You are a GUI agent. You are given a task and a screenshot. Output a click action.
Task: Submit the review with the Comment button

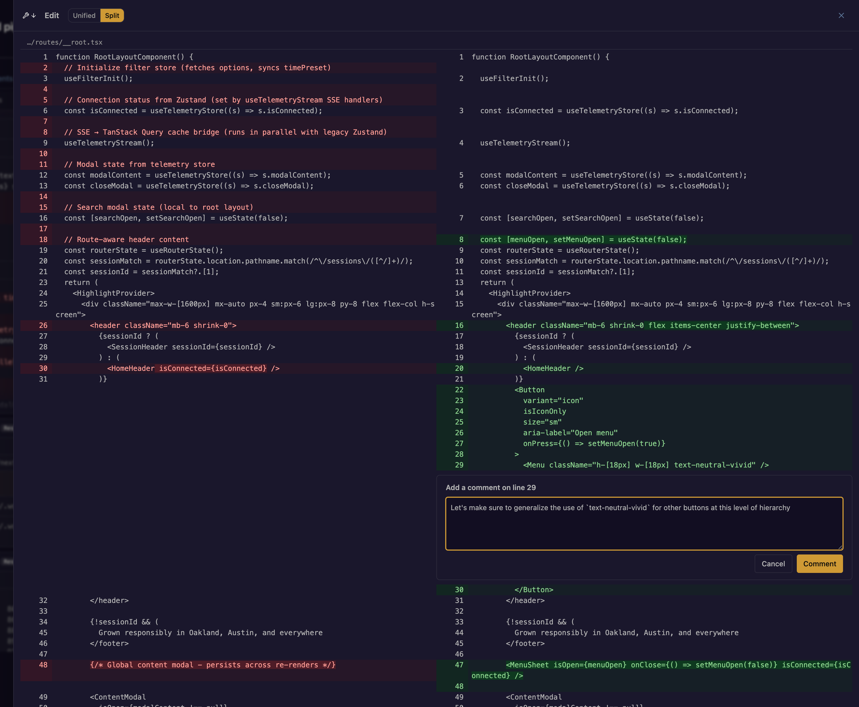820,564
